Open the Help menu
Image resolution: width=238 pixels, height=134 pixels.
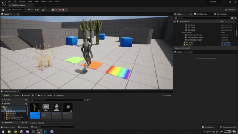tap(57, 1)
